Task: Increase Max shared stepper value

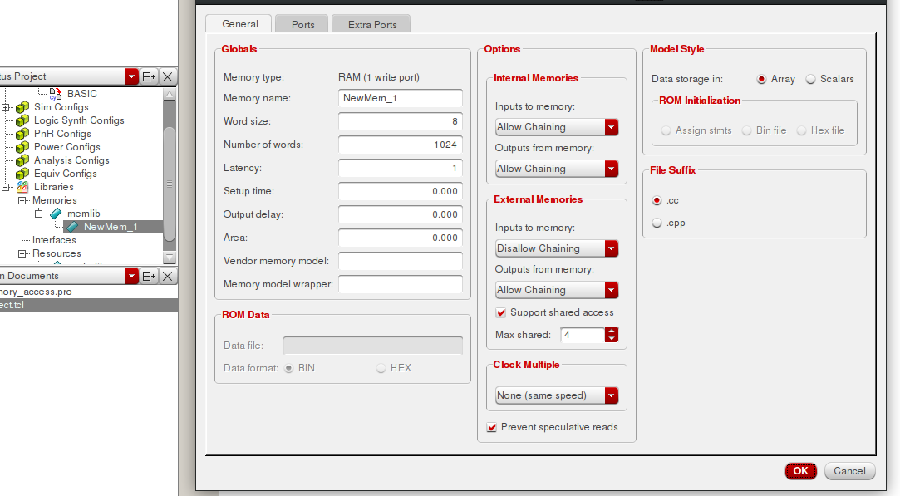Action: point(612,331)
